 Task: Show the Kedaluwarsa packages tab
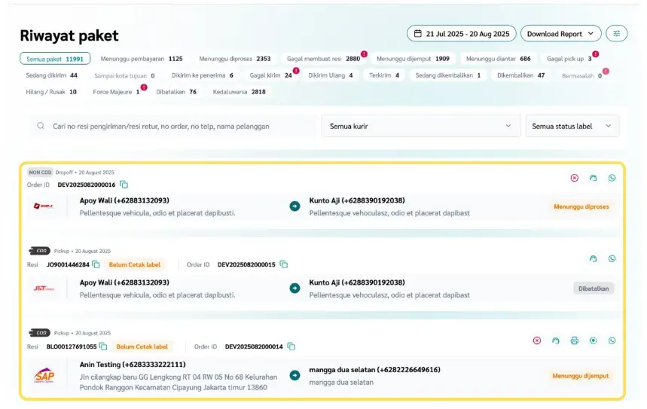point(239,92)
